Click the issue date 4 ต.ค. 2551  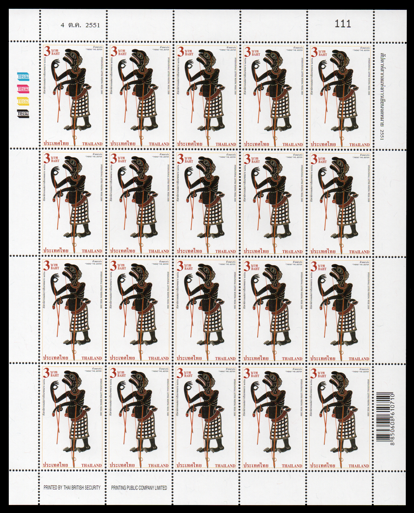(80, 25)
